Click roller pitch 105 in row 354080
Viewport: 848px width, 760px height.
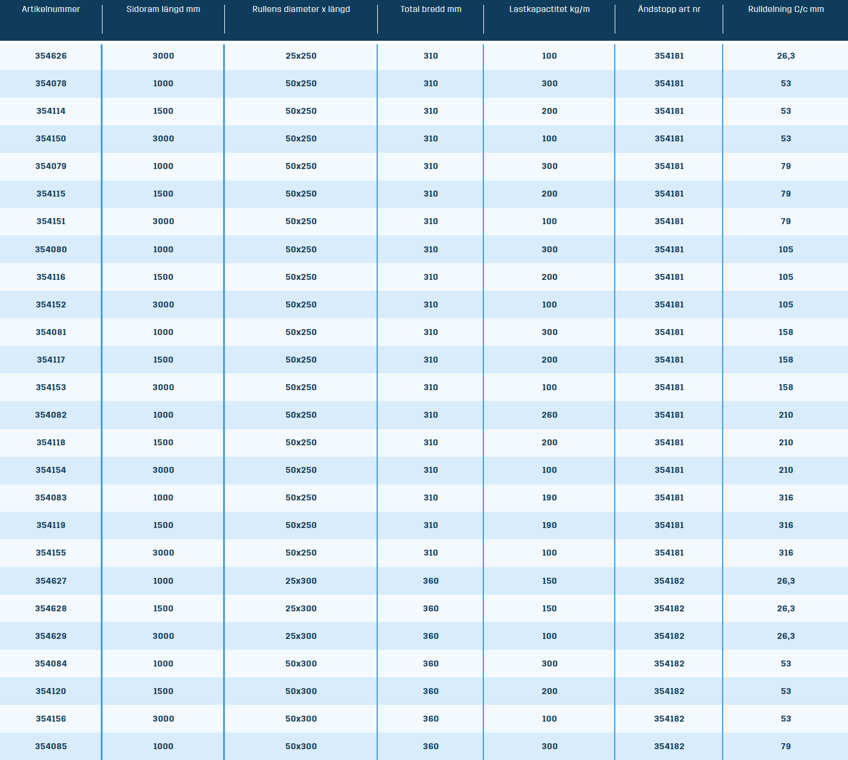click(786, 249)
